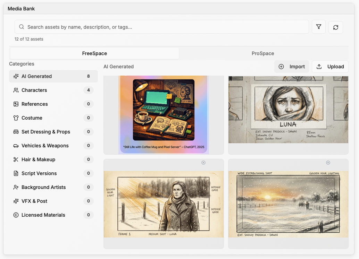Focus the search assets input field
The height and width of the screenshot is (259, 359).
click(162, 27)
